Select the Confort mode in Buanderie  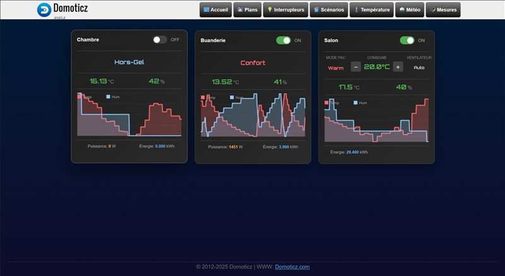[x=253, y=63]
